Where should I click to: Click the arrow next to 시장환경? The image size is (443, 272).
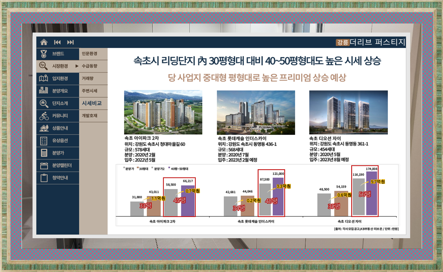[x=77, y=66]
